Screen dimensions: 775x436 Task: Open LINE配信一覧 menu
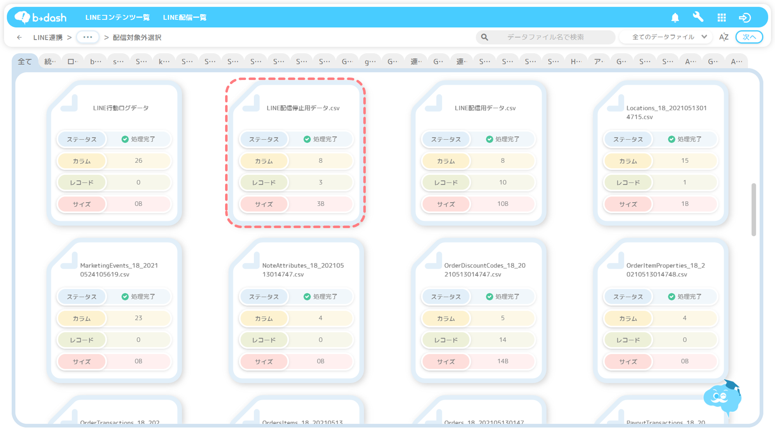pos(185,17)
